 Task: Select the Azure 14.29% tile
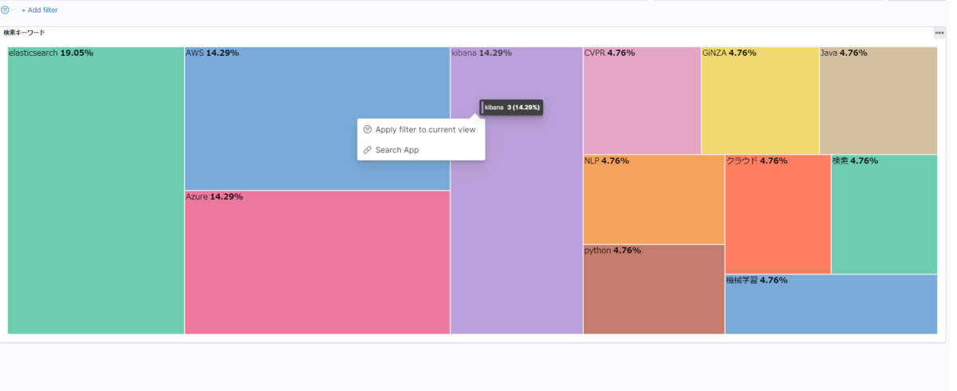(317, 262)
